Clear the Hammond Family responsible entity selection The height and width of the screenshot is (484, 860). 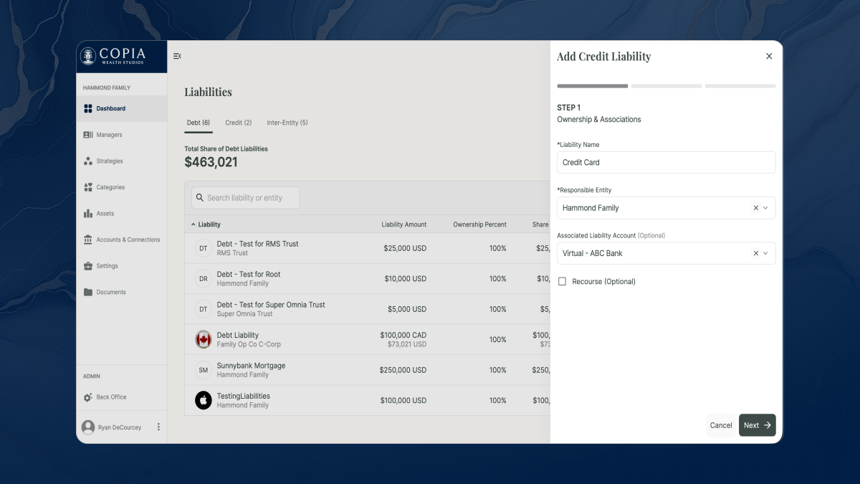point(755,208)
